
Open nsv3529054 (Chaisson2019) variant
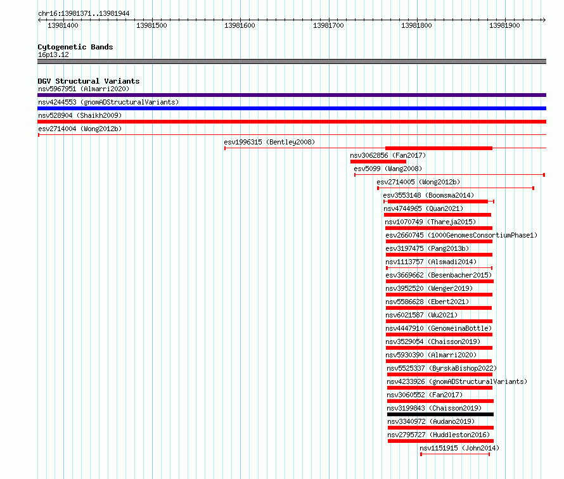[x=433, y=342]
